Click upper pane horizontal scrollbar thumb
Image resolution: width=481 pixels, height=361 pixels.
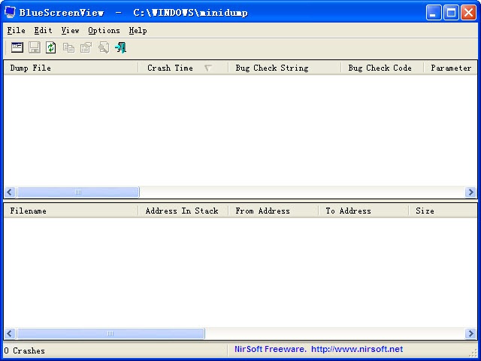point(77,193)
